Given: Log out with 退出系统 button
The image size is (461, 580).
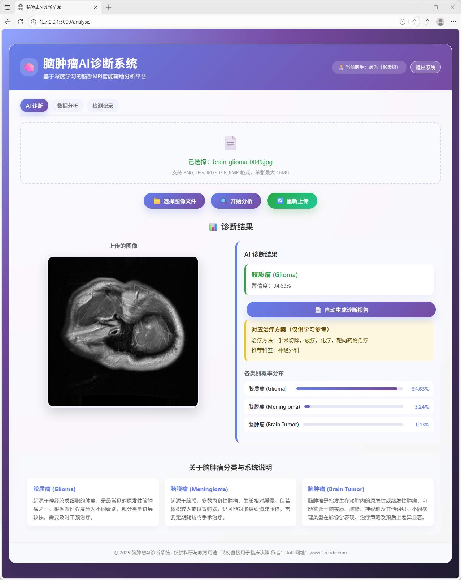Looking at the screenshot, I should coord(425,67).
